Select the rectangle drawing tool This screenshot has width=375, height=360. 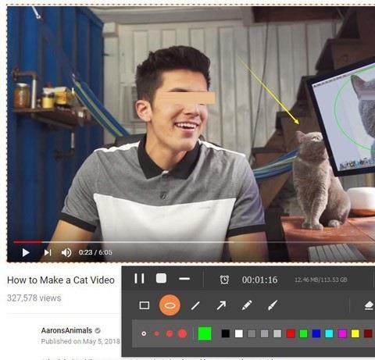[x=145, y=305]
